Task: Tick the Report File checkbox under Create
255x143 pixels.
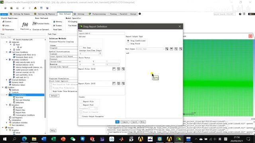Action: 81,102
